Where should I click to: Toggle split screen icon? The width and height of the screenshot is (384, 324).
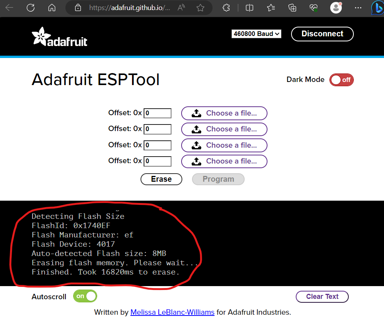[x=249, y=8]
